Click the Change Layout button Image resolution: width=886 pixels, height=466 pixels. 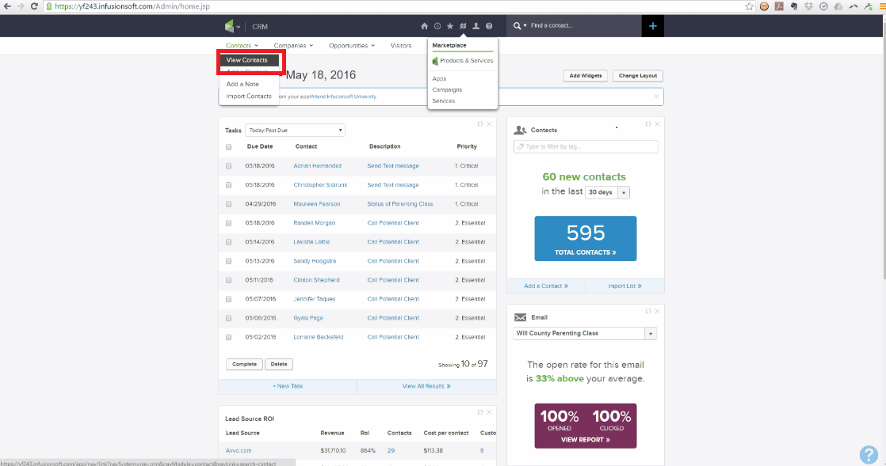638,76
